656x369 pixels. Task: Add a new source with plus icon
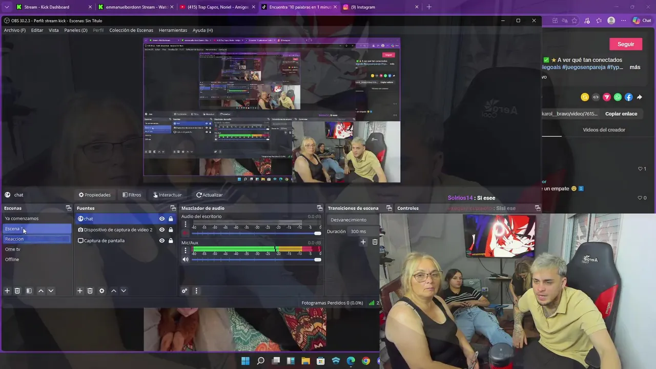[x=80, y=291]
